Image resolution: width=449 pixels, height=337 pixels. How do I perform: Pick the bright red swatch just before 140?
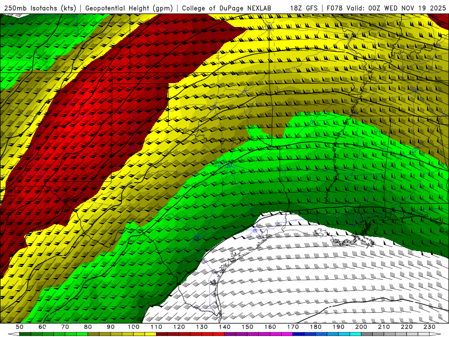pos(219,334)
